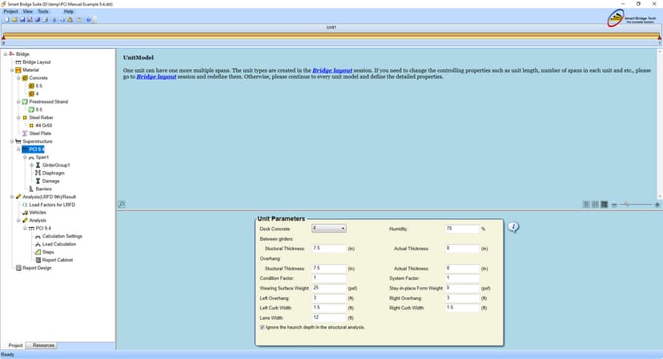
Task: Click the Calculation Settings icon
Action: coord(38,237)
